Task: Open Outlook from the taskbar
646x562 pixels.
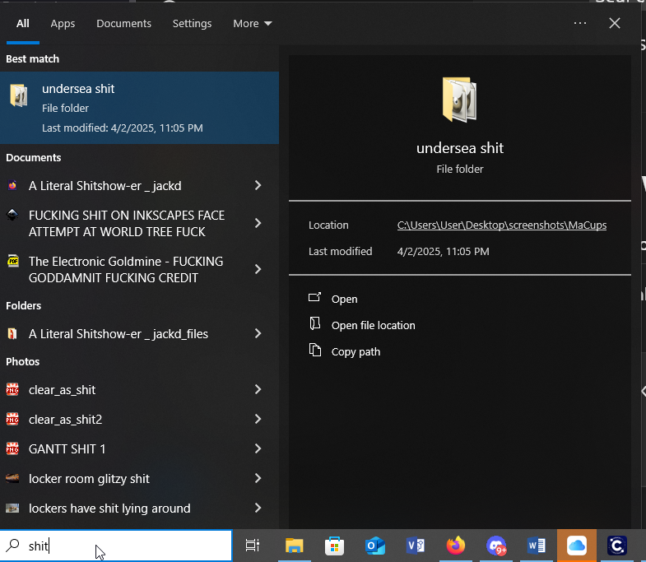Action: (375, 546)
